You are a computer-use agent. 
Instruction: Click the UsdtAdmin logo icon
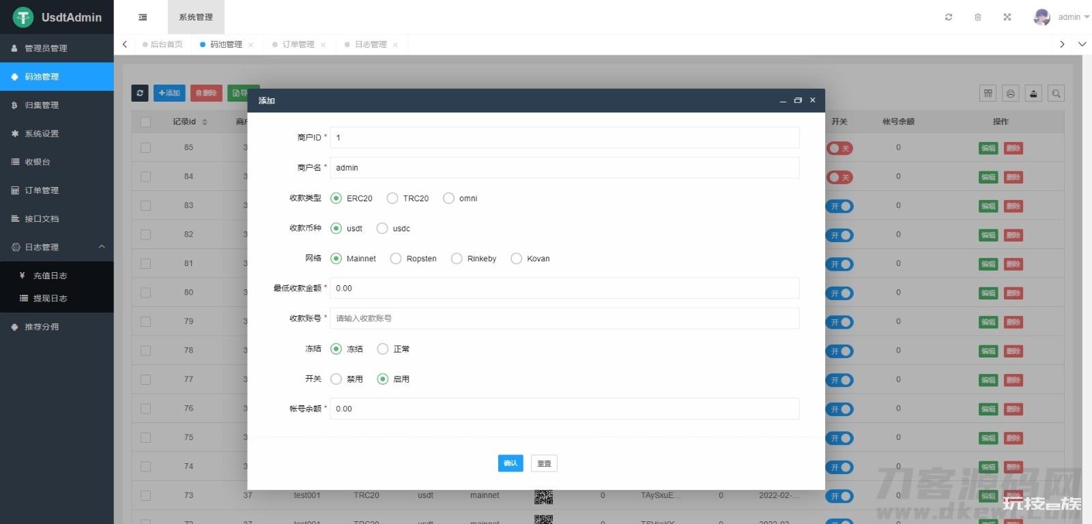pyautogui.click(x=23, y=17)
